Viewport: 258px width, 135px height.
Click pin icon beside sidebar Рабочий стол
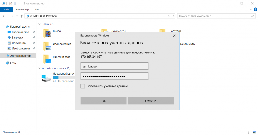(x=34, y=32)
